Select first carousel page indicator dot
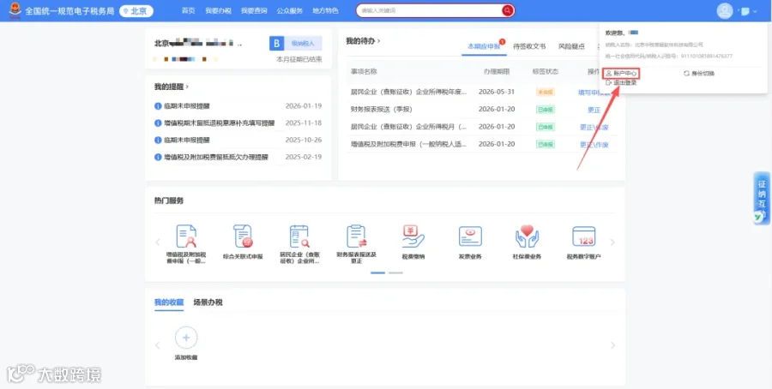 click(377, 272)
